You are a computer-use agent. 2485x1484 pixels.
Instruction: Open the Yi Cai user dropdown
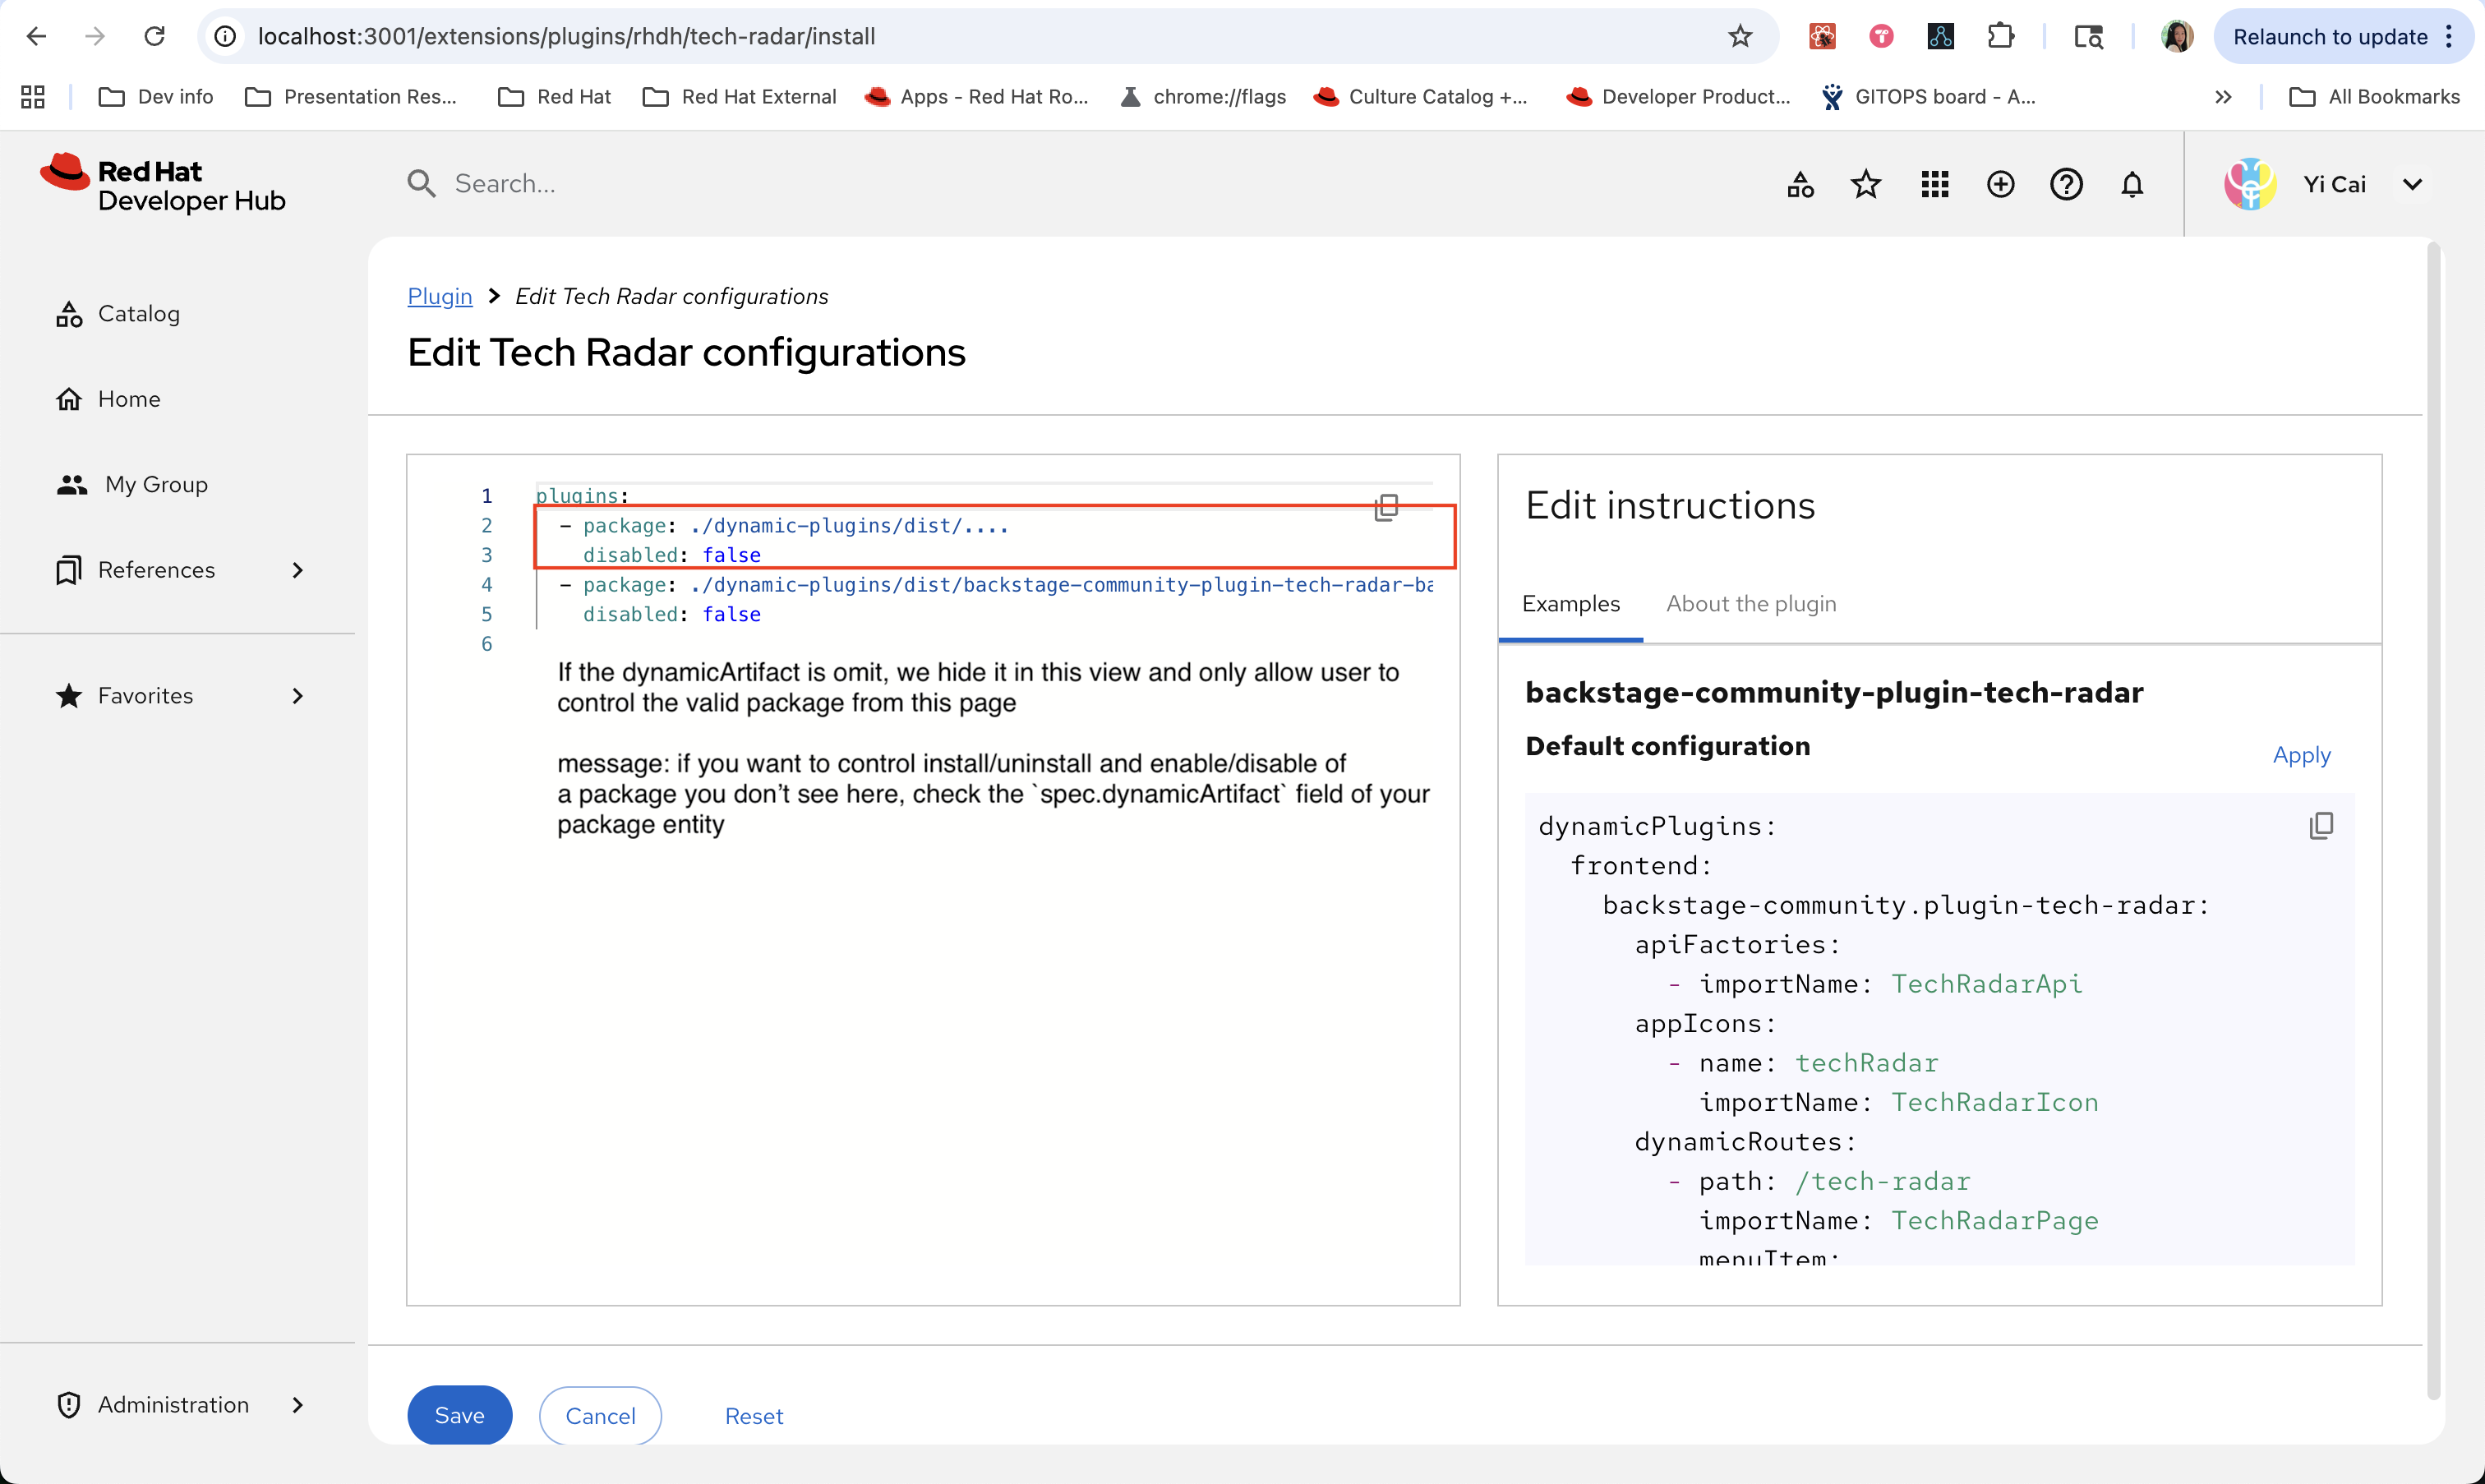(2412, 185)
